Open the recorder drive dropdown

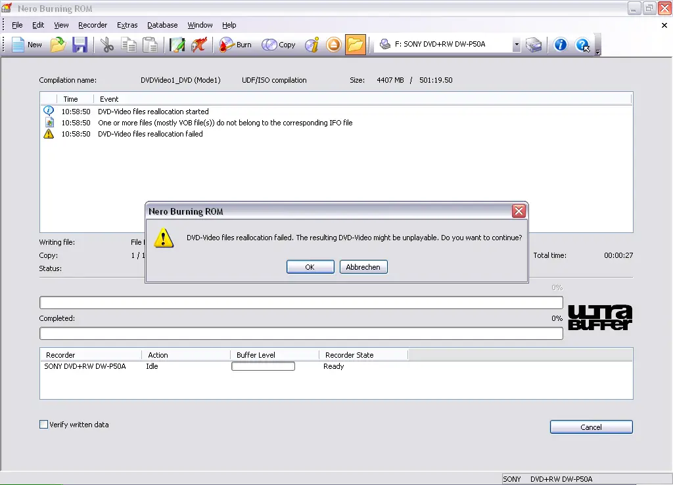517,44
